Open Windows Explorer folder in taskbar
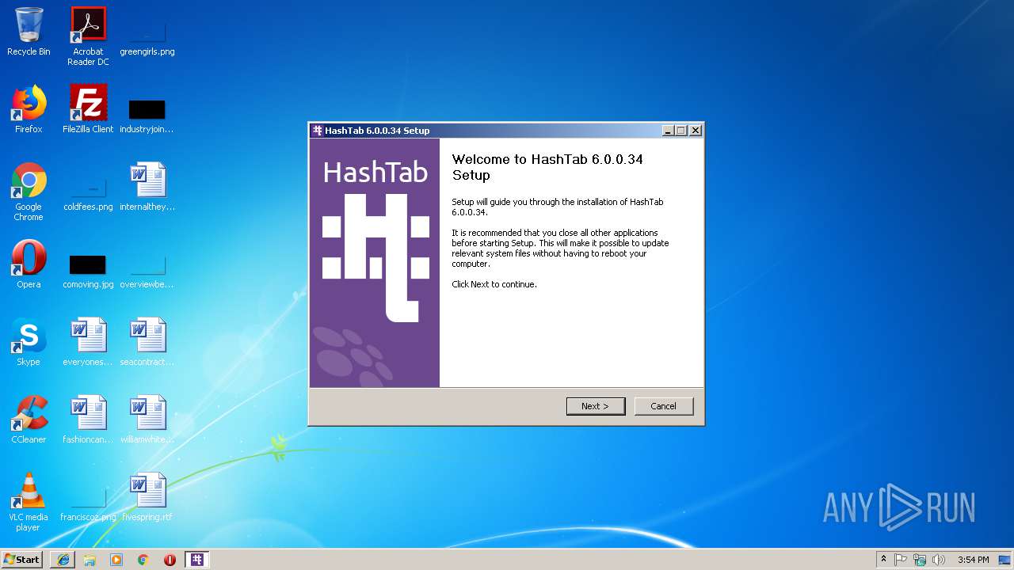Image resolution: width=1014 pixels, height=570 pixels. click(90, 560)
